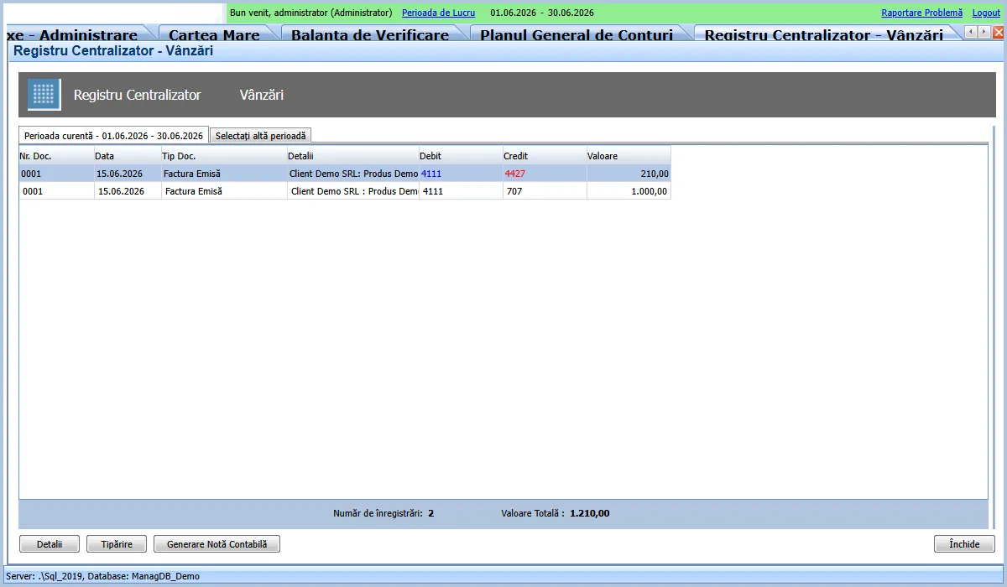Click the Tipărire button
Screen dimensions: 1007x587
click(116, 544)
